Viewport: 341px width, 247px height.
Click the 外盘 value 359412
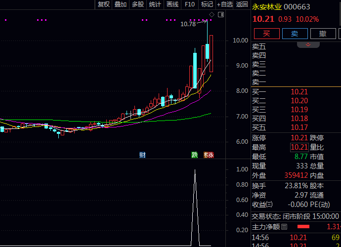296,175
